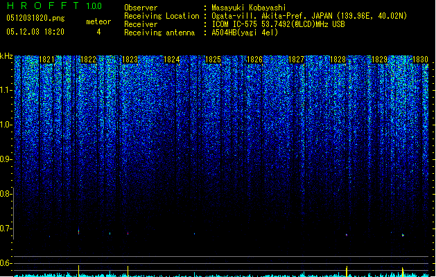Click the 'Receiving antenna' label
Screen dimensions: 436x277
point(159,33)
